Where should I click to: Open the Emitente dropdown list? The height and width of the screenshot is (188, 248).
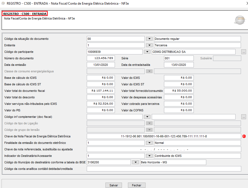(149, 45)
